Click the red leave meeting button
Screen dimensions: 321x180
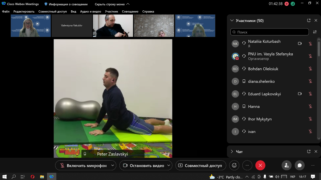tap(260, 165)
